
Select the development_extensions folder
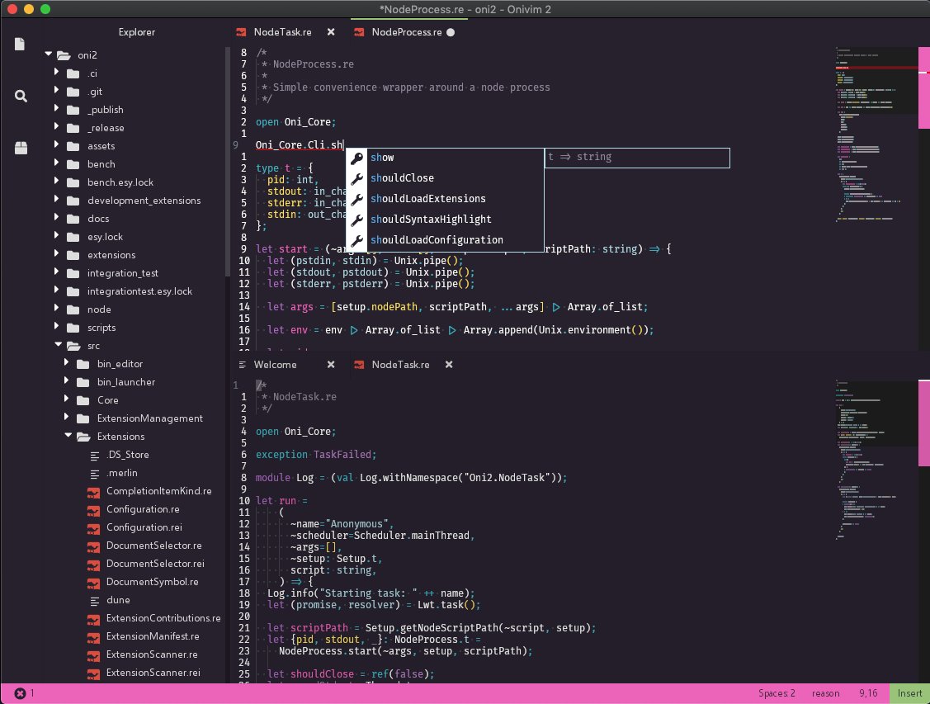(144, 201)
